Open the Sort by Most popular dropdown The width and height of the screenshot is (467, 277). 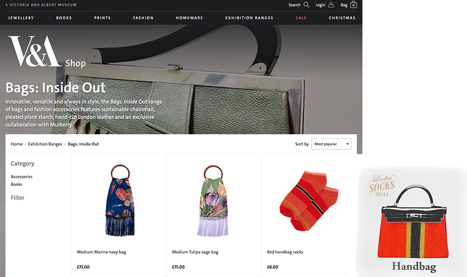click(x=331, y=144)
